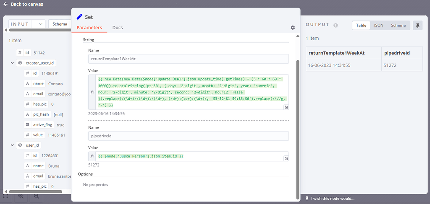Expand the pipedriveId expression editor
The width and height of the screenshot is (430, 204).
point(286,159)
